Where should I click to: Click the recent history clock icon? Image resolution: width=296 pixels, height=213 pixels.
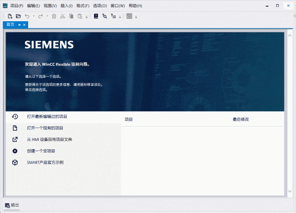point(15,116)
